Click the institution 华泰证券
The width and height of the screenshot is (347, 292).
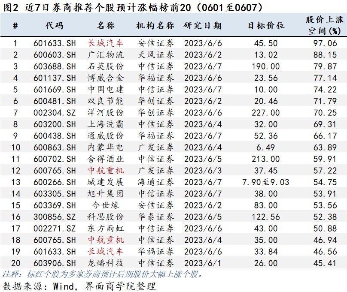[156, 217]
